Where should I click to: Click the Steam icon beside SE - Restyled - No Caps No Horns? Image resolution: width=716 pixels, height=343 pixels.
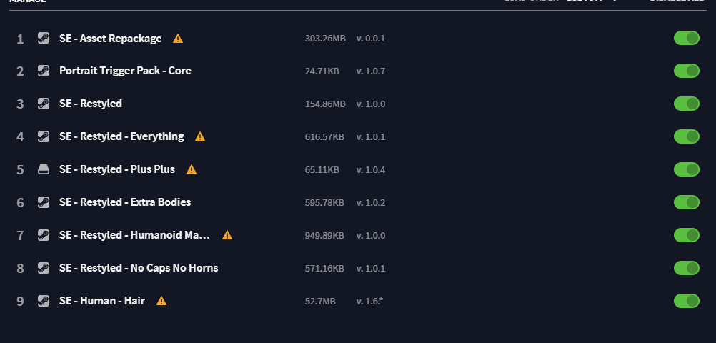44,268
